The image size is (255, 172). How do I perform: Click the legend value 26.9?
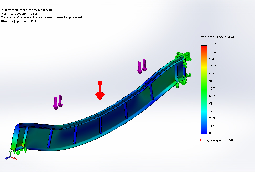coord(212,118)
